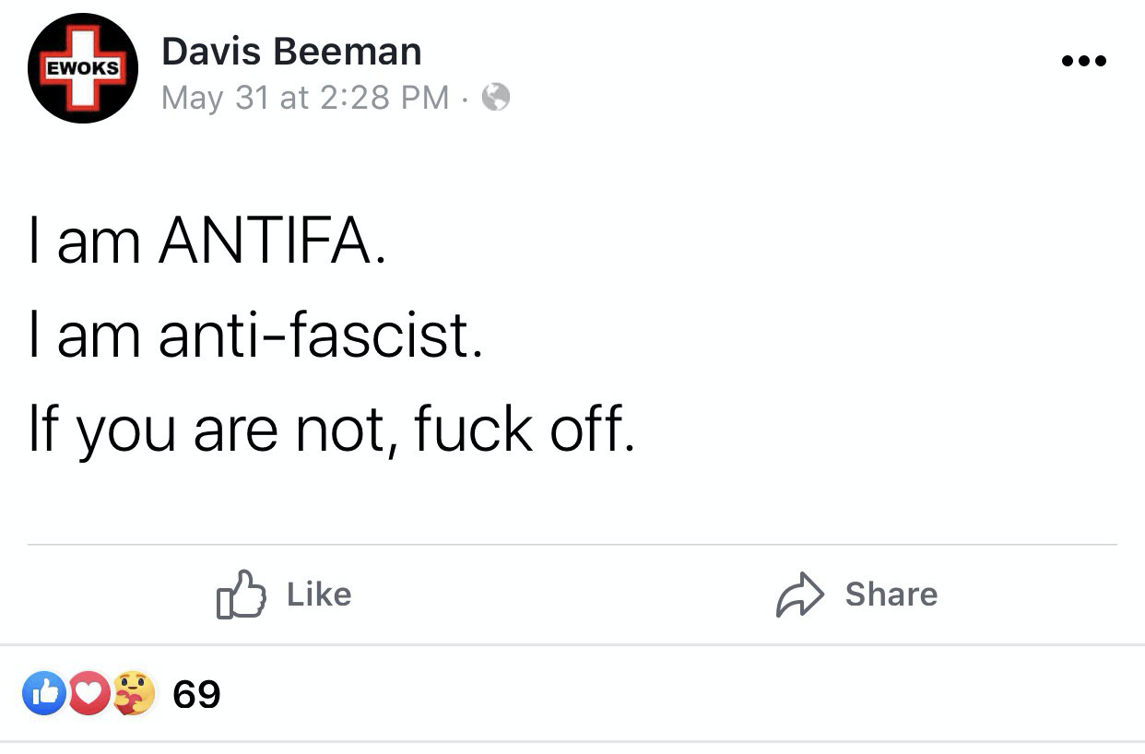This screenshot has width=1145, height=754.
Task: Open the May 31 at 2:28 PM timestamp
Action: [x=305, y=97]
